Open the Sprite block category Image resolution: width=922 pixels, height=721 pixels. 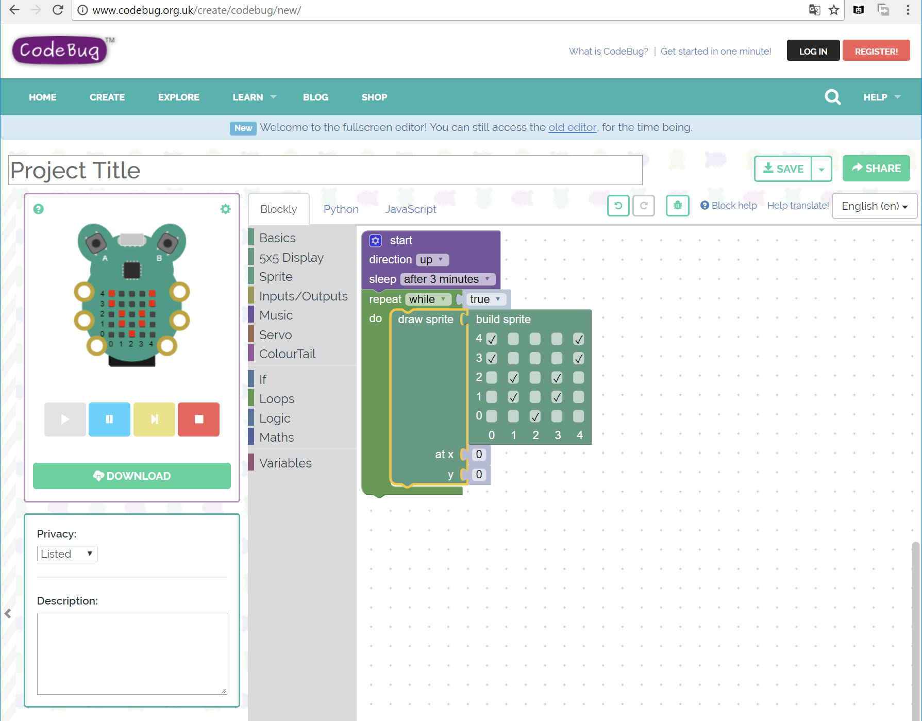303,277
